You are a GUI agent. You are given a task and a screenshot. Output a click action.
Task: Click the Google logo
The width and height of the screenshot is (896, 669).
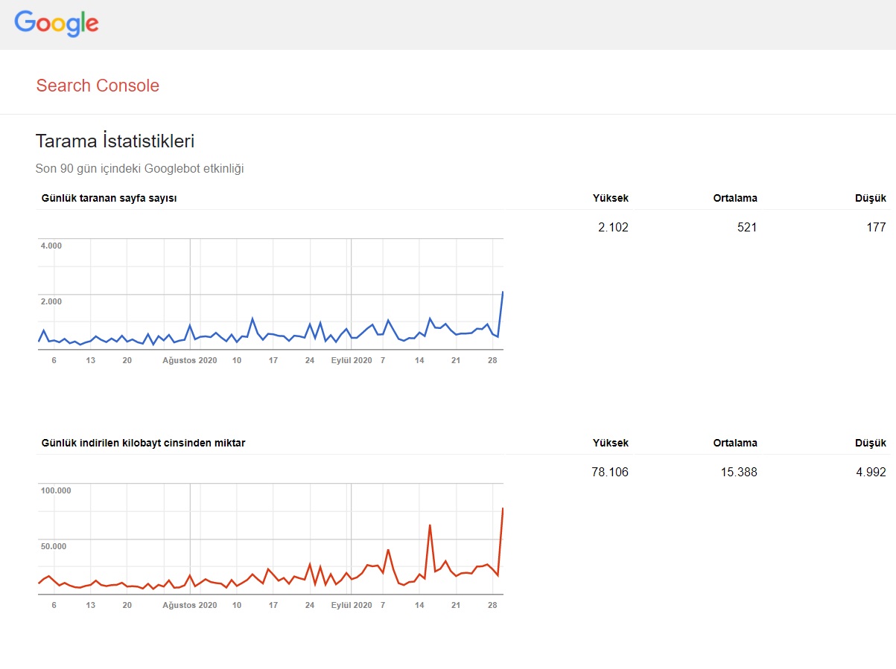pyautogui.click(x=57, y=23)
